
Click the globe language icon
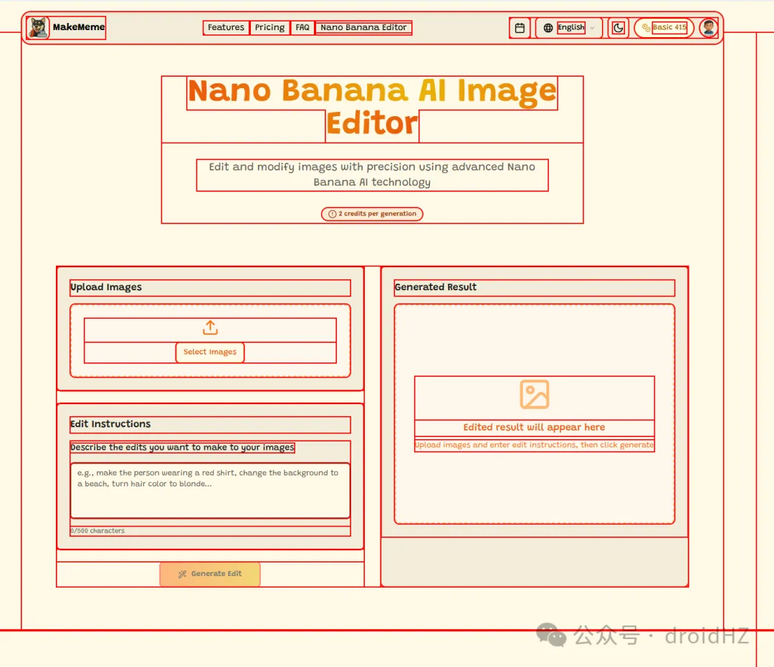(548, 28)
